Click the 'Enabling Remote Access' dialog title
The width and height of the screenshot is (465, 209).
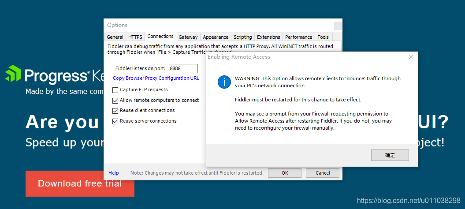click(x=239, y=57)
